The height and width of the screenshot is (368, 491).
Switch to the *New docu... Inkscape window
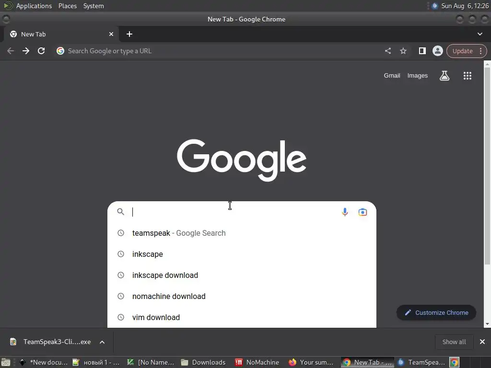point(43,362)
